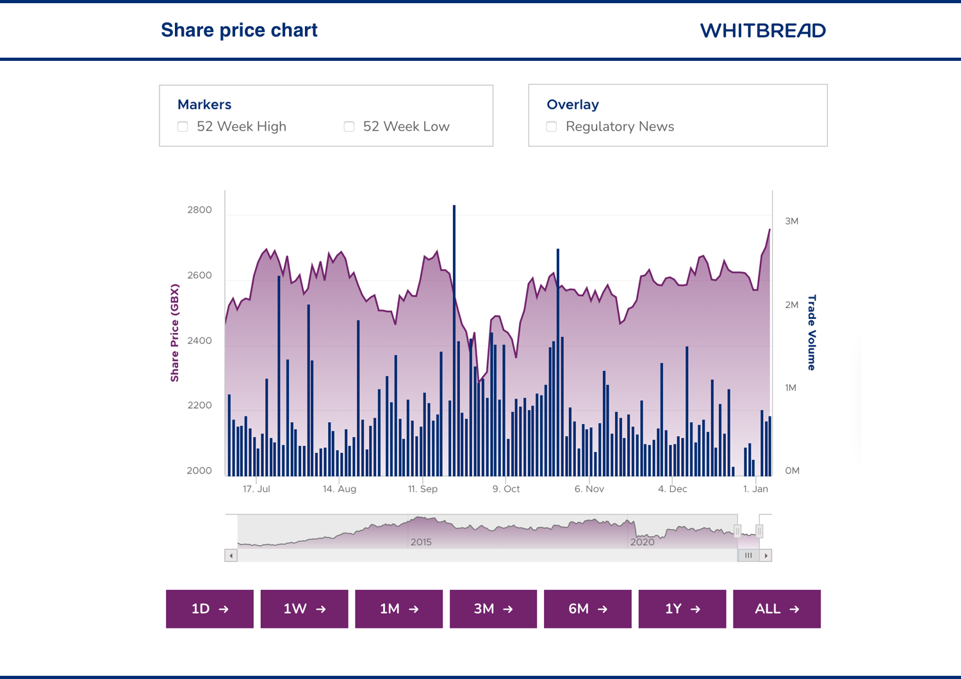Enable the 52 Week High marker

click(x=182, y=127)
